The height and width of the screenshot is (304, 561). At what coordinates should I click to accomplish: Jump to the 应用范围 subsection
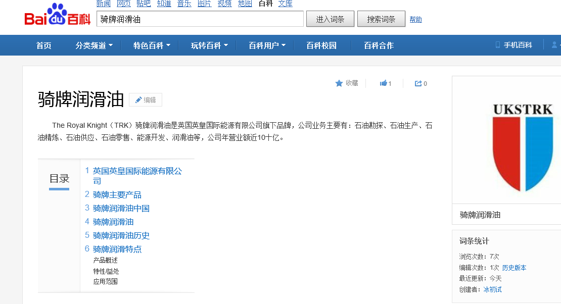coord(105,281)
